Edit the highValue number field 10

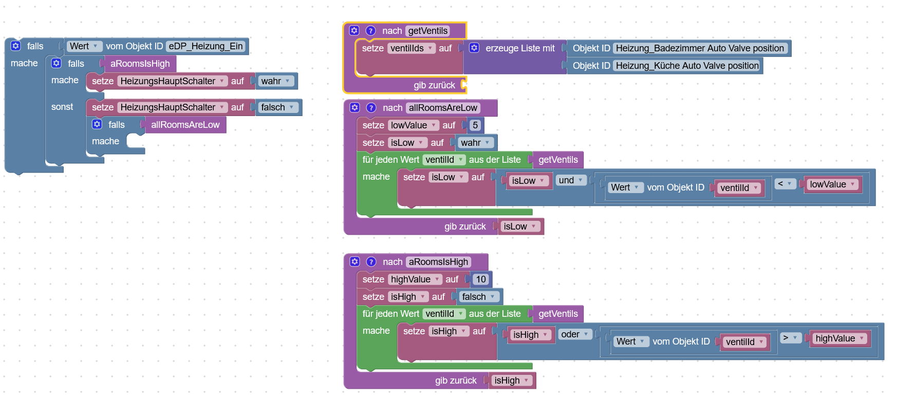pyautogui.click(x=481, y=279)
